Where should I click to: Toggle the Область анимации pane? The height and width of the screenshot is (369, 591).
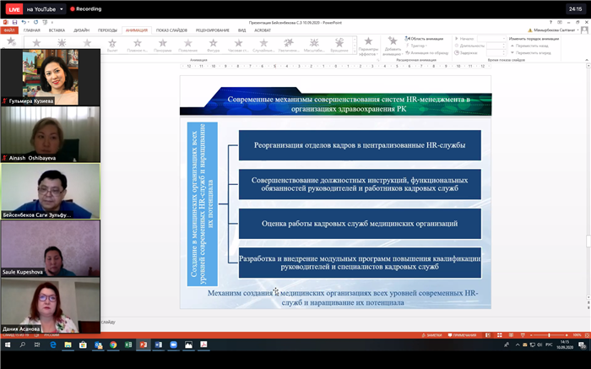(x=426, y=39)
